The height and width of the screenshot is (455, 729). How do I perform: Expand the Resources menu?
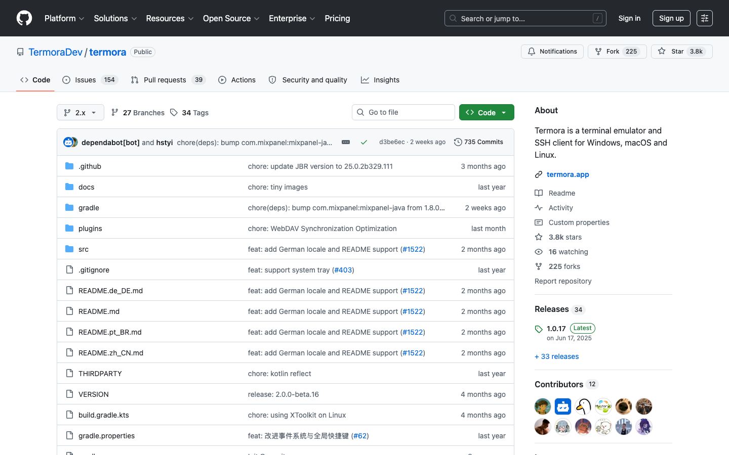point(170,18)
